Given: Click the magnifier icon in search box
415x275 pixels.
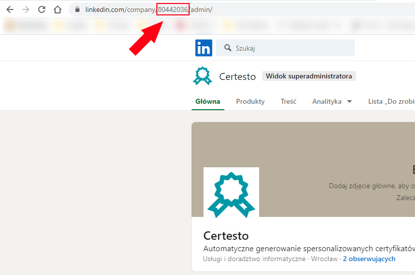Looking at the screenshot, I should [228, 48].
